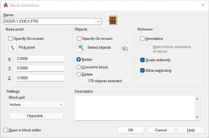Click into the X coordinate field

click(x=41, y=59)
